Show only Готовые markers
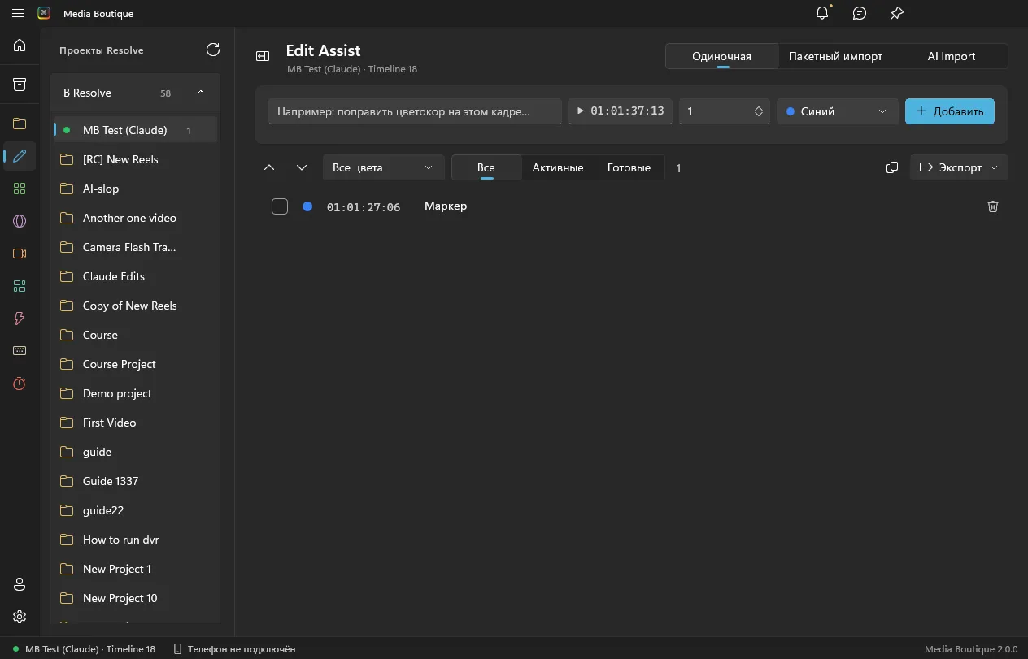 click(x=629, y=167)
